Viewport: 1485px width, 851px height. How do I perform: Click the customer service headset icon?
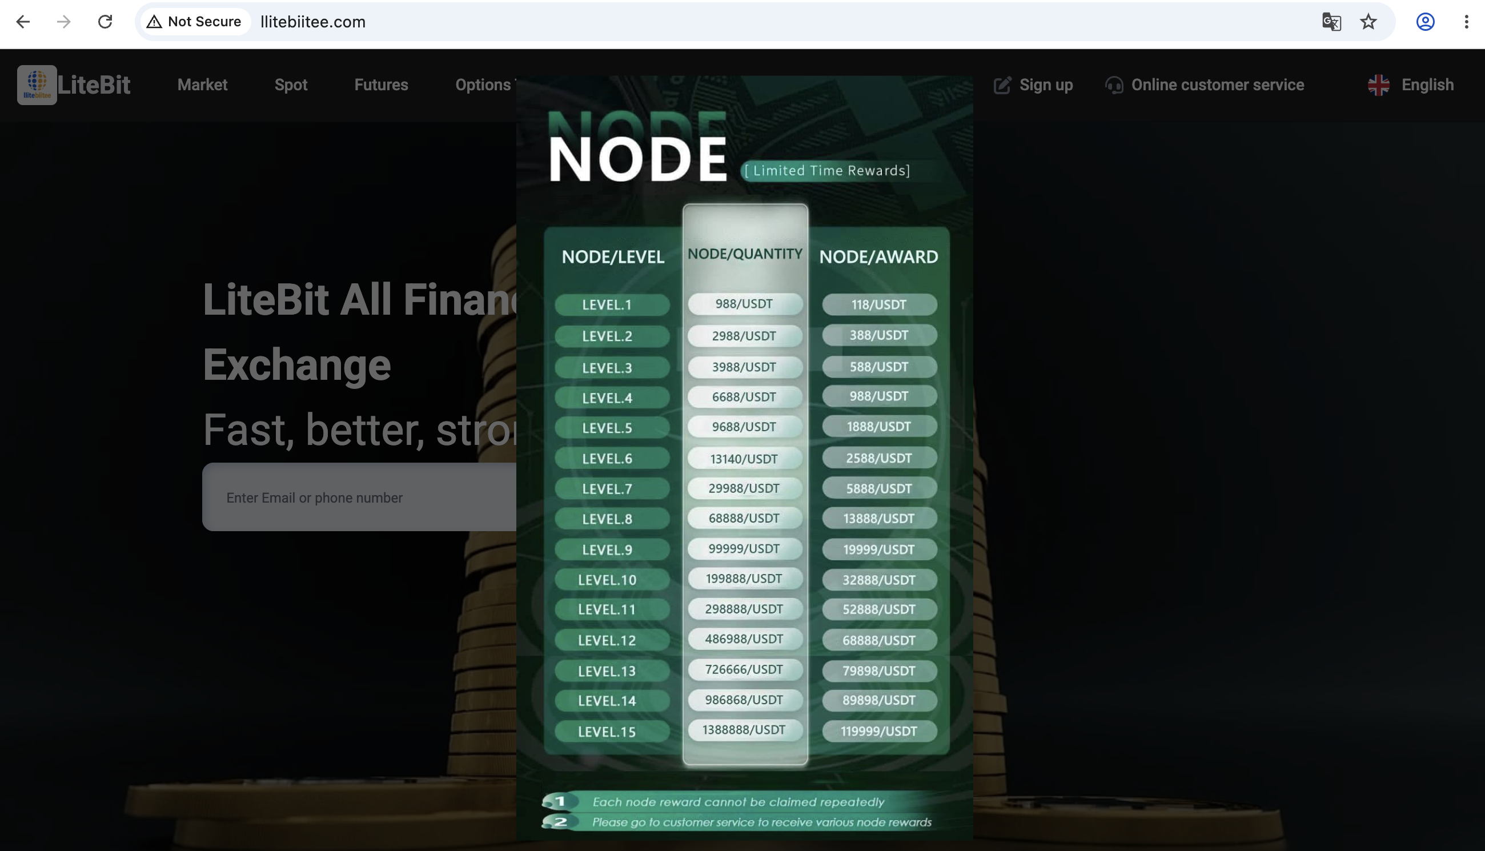pyautogui.click(x=1114, y=85)
